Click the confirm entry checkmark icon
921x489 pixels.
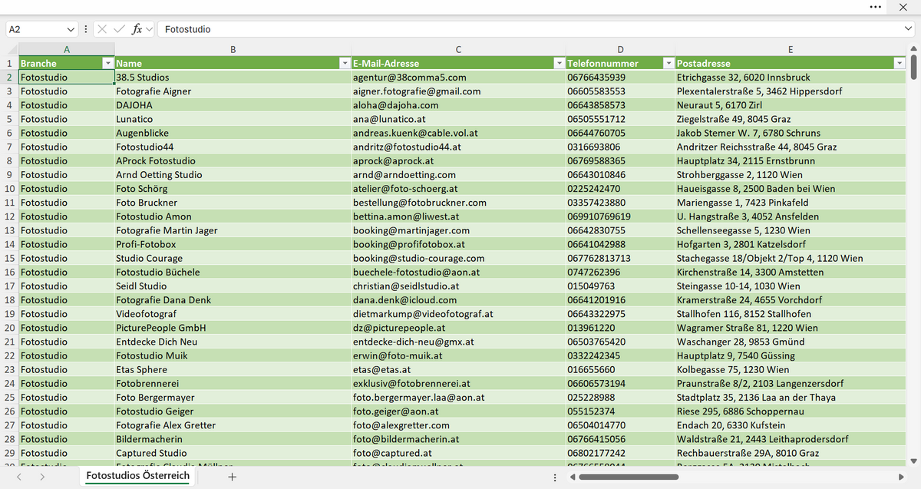click(120, 29)
